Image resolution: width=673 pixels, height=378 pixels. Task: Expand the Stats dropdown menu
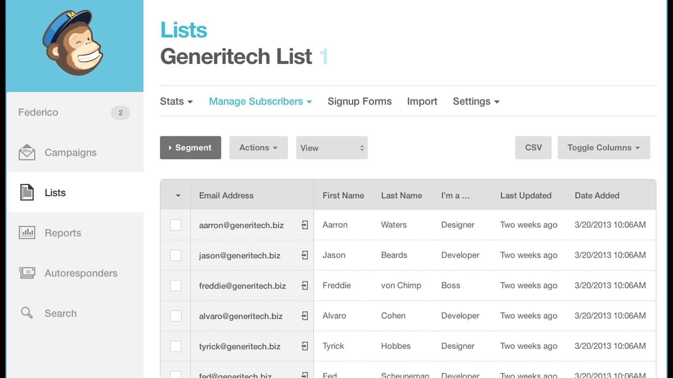point(176,101)
